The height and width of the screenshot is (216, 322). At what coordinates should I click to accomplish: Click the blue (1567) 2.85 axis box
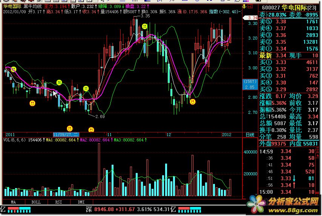pyautogui.click(x=250, y=84)
